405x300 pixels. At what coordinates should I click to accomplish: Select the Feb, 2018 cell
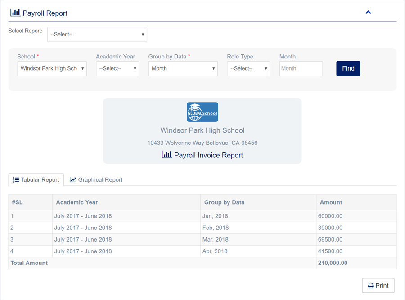258,228
